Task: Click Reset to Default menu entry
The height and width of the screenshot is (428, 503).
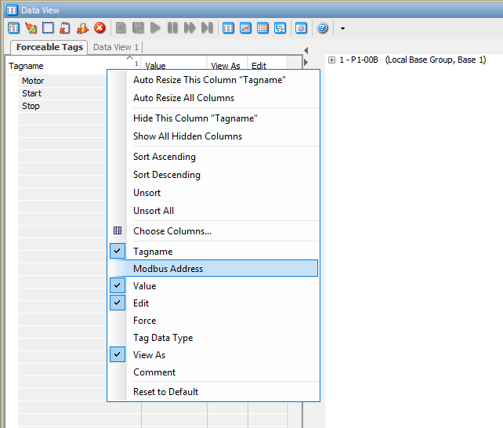Action: [x=165, y=391]
